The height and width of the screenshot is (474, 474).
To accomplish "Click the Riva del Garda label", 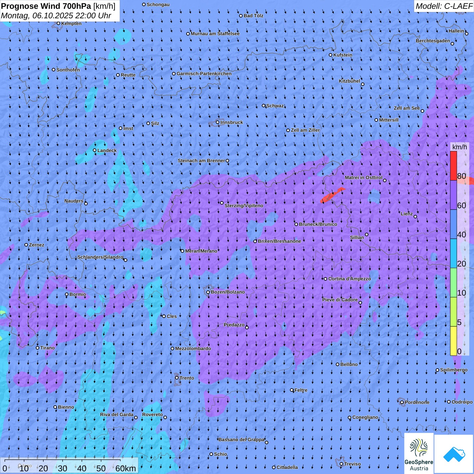I will coord(117,414).
